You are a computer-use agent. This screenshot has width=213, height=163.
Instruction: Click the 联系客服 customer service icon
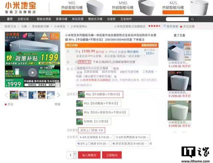click(165, 26)
